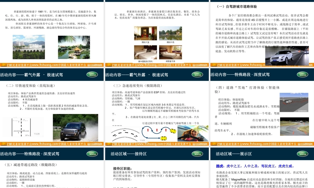The width and height of the screenshot is (314, 188).
Task: Click Land Rover logo on 展示区 slide
Action: tap(302, 154)
